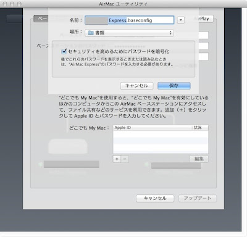Select the ベースステーション tab
Image resolution: width=247 pixels, height=237 pixels.
coord(41,19)
